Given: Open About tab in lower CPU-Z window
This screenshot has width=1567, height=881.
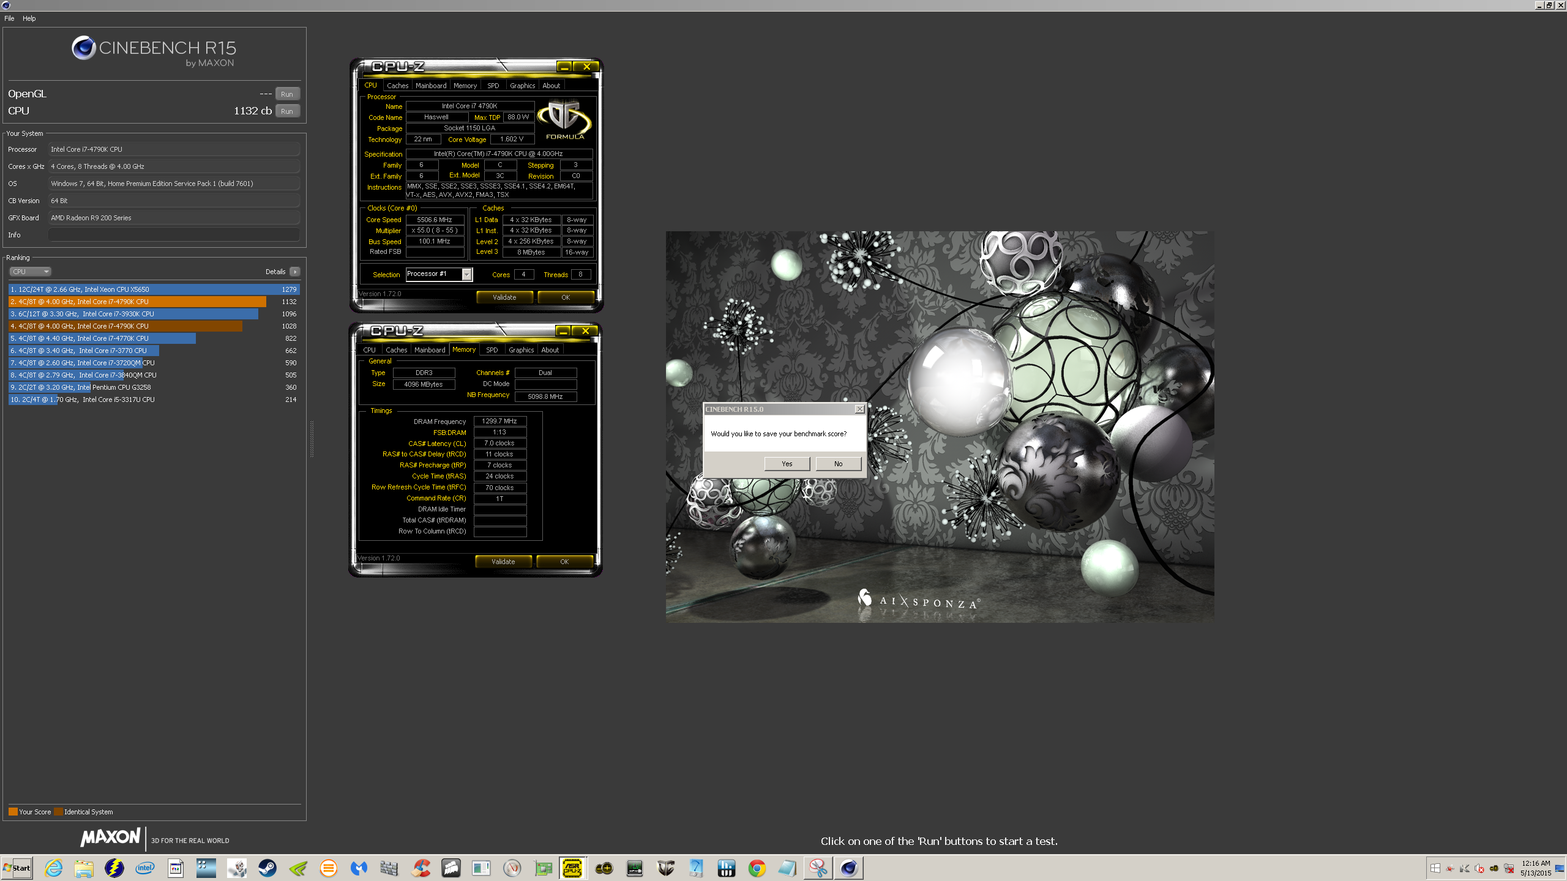Looking at the screenshot, I should coord(550,350).
